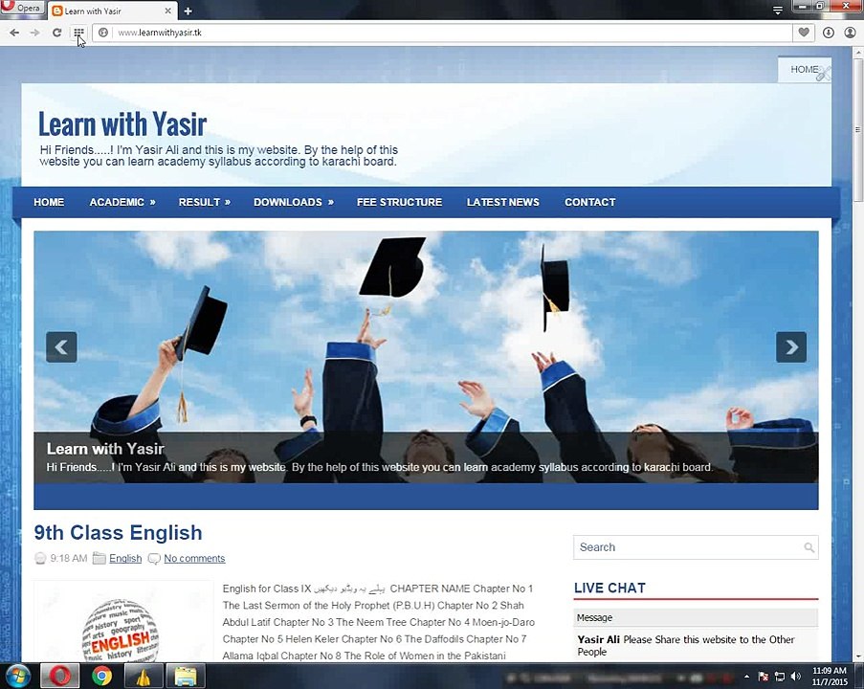
Task: Open Action Center flag tray icon
Action: click(764, 677)
